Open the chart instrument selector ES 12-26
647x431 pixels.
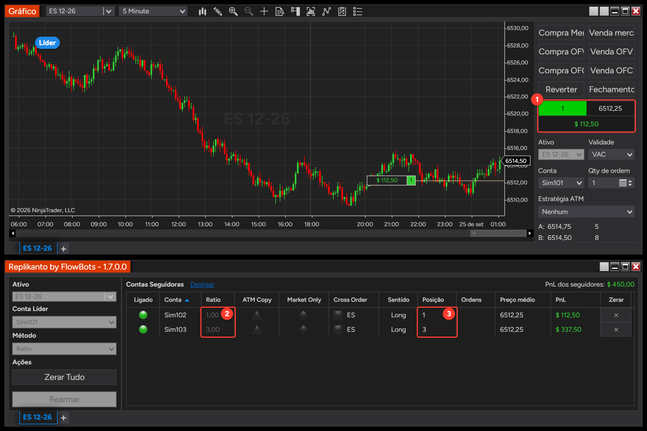[x=80, y=11]
